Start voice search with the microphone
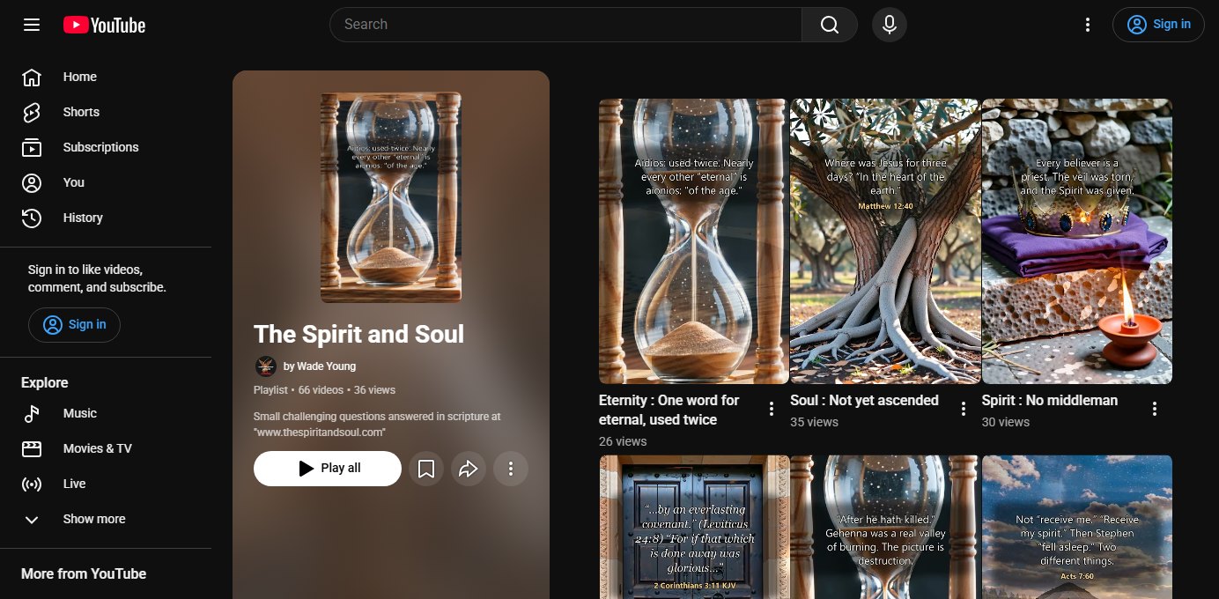 890,25
